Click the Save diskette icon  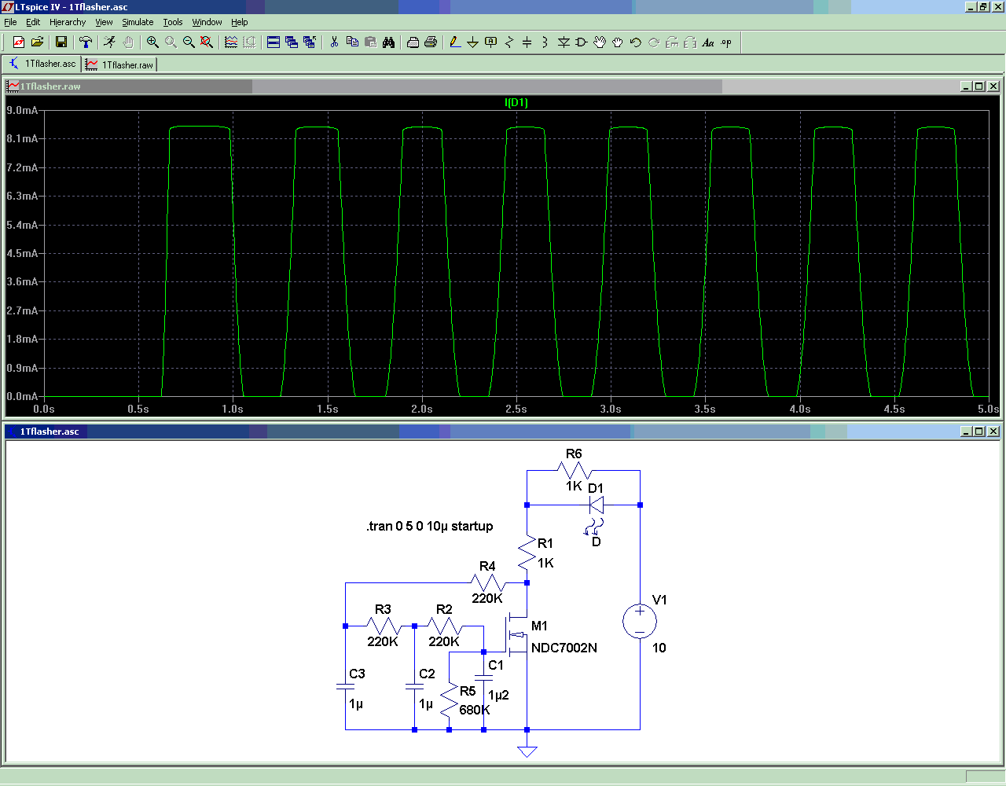point(61,42)
